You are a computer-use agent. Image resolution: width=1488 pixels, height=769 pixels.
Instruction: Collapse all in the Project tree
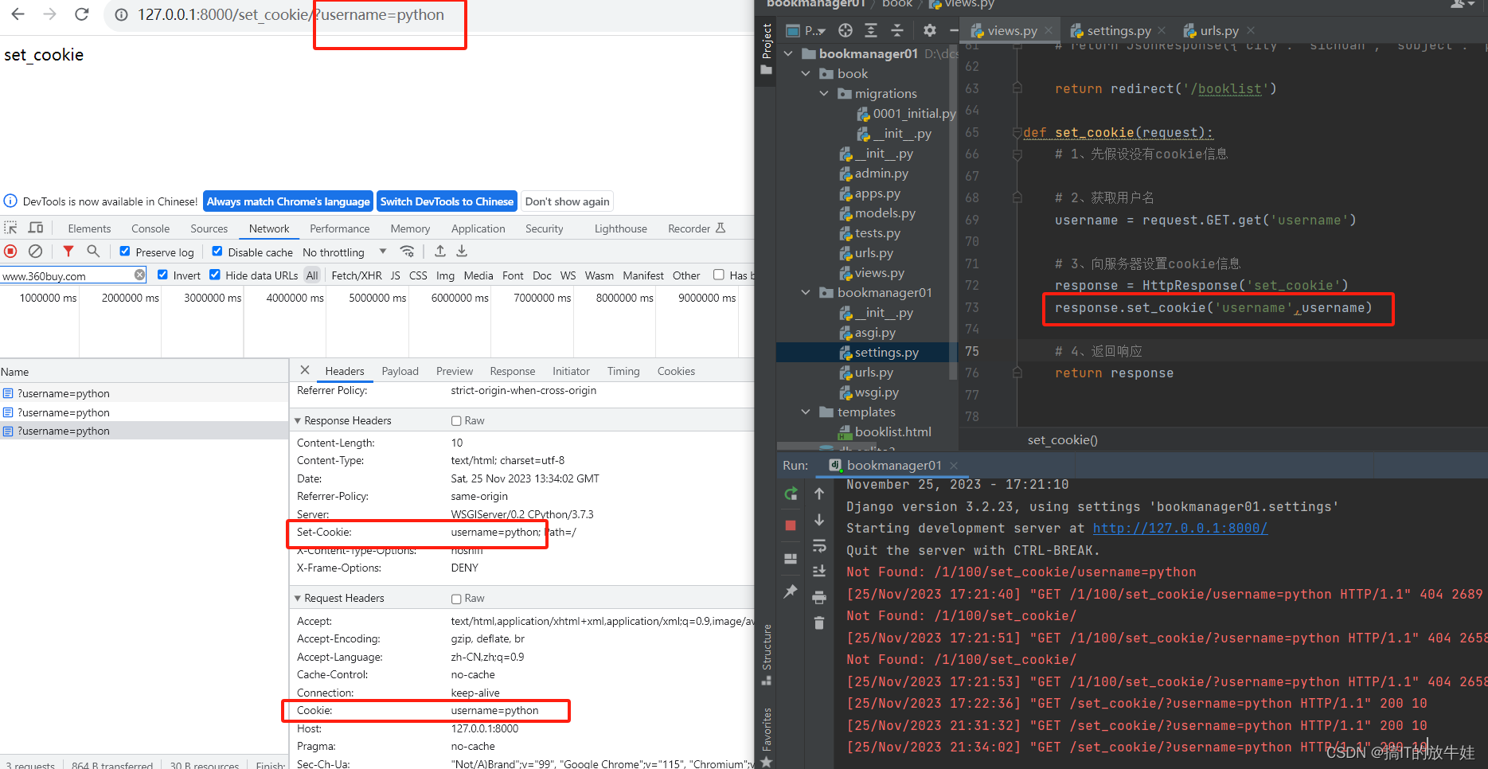pos(897,30)
